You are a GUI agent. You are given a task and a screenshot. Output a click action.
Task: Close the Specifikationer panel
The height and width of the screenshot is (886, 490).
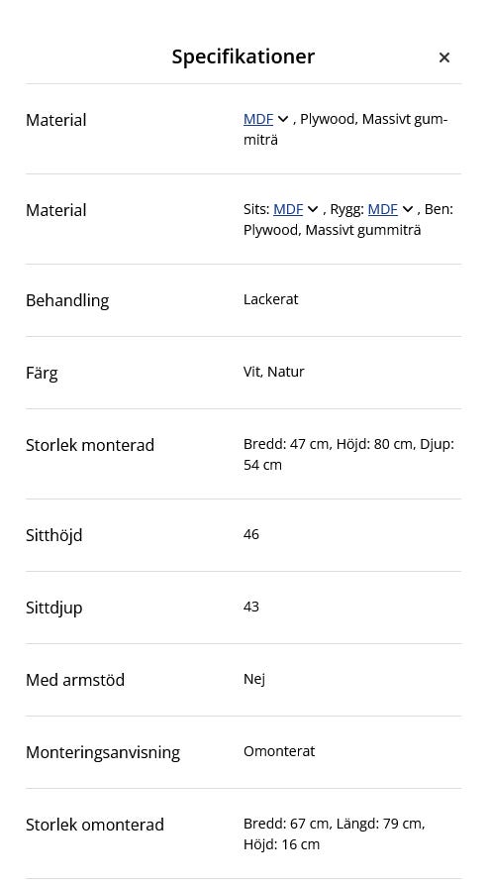(x=444, y=57)
